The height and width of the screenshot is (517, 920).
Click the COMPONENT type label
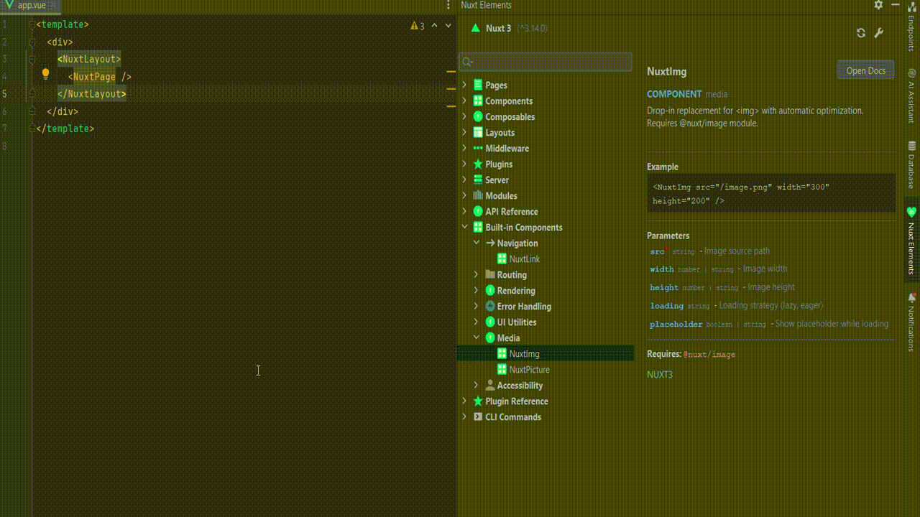(x=674, y=94)
